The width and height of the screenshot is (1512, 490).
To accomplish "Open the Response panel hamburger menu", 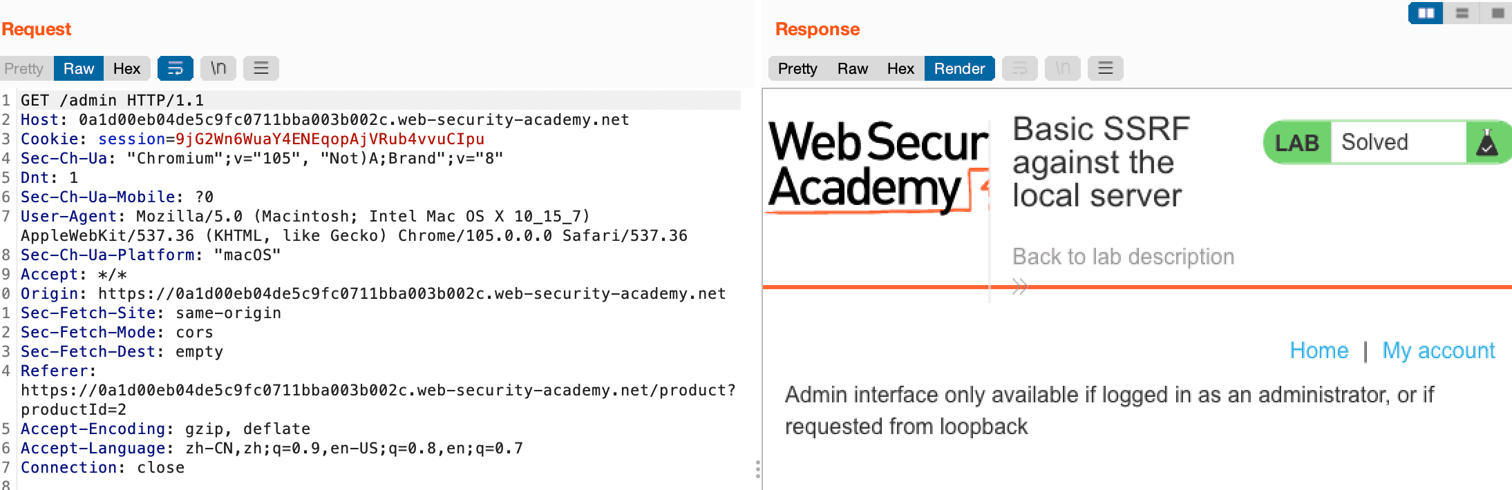I will click(x=1106, y=68).
